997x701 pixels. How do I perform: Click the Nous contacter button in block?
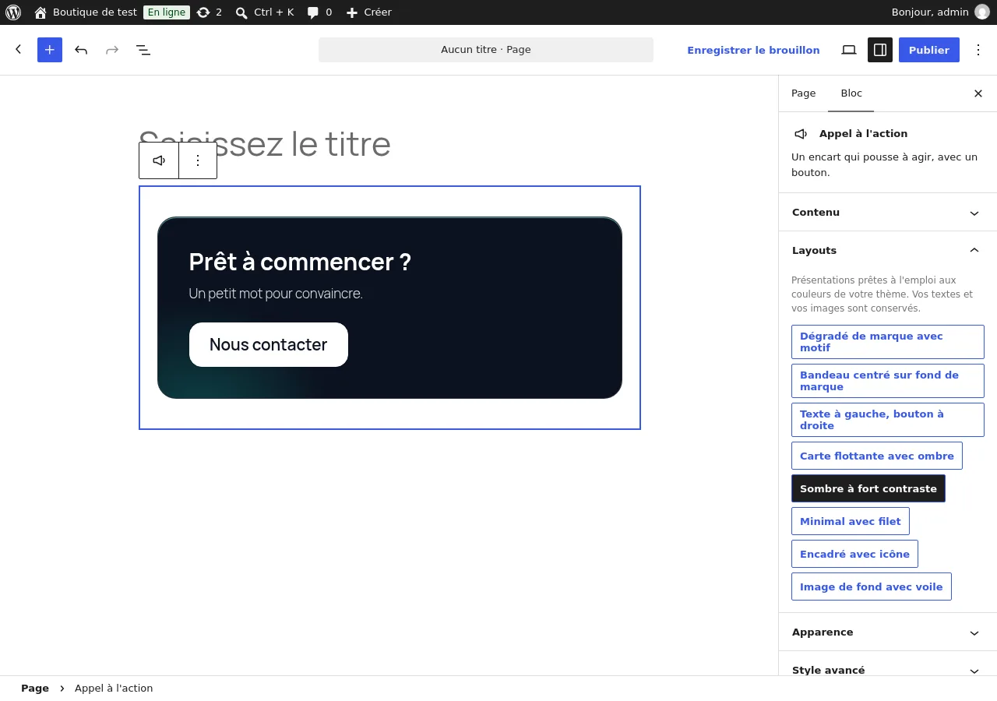pyautogui.click(x=269, y=344)
